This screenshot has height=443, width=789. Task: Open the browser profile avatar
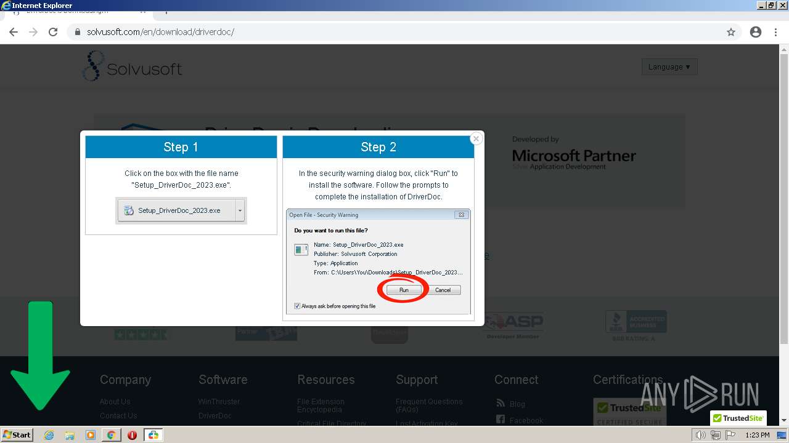point(756,32)
